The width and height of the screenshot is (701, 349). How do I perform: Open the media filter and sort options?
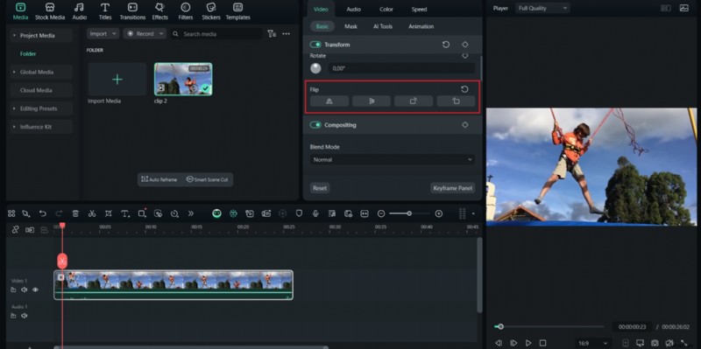pyautogui.click(x=272, y=34)
